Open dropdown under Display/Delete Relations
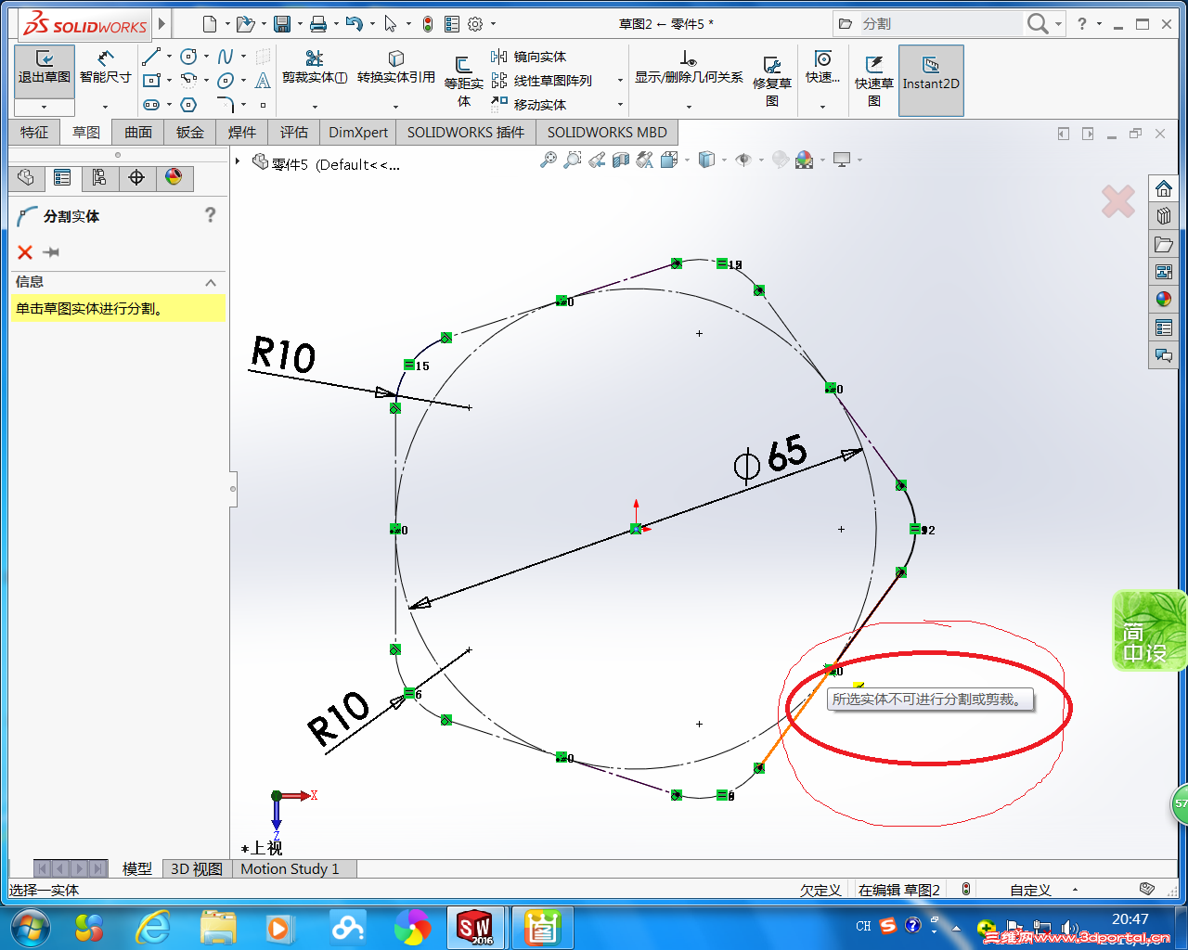Image resolution: width=1188 pixels, height=950 pixels. [689, 107]
